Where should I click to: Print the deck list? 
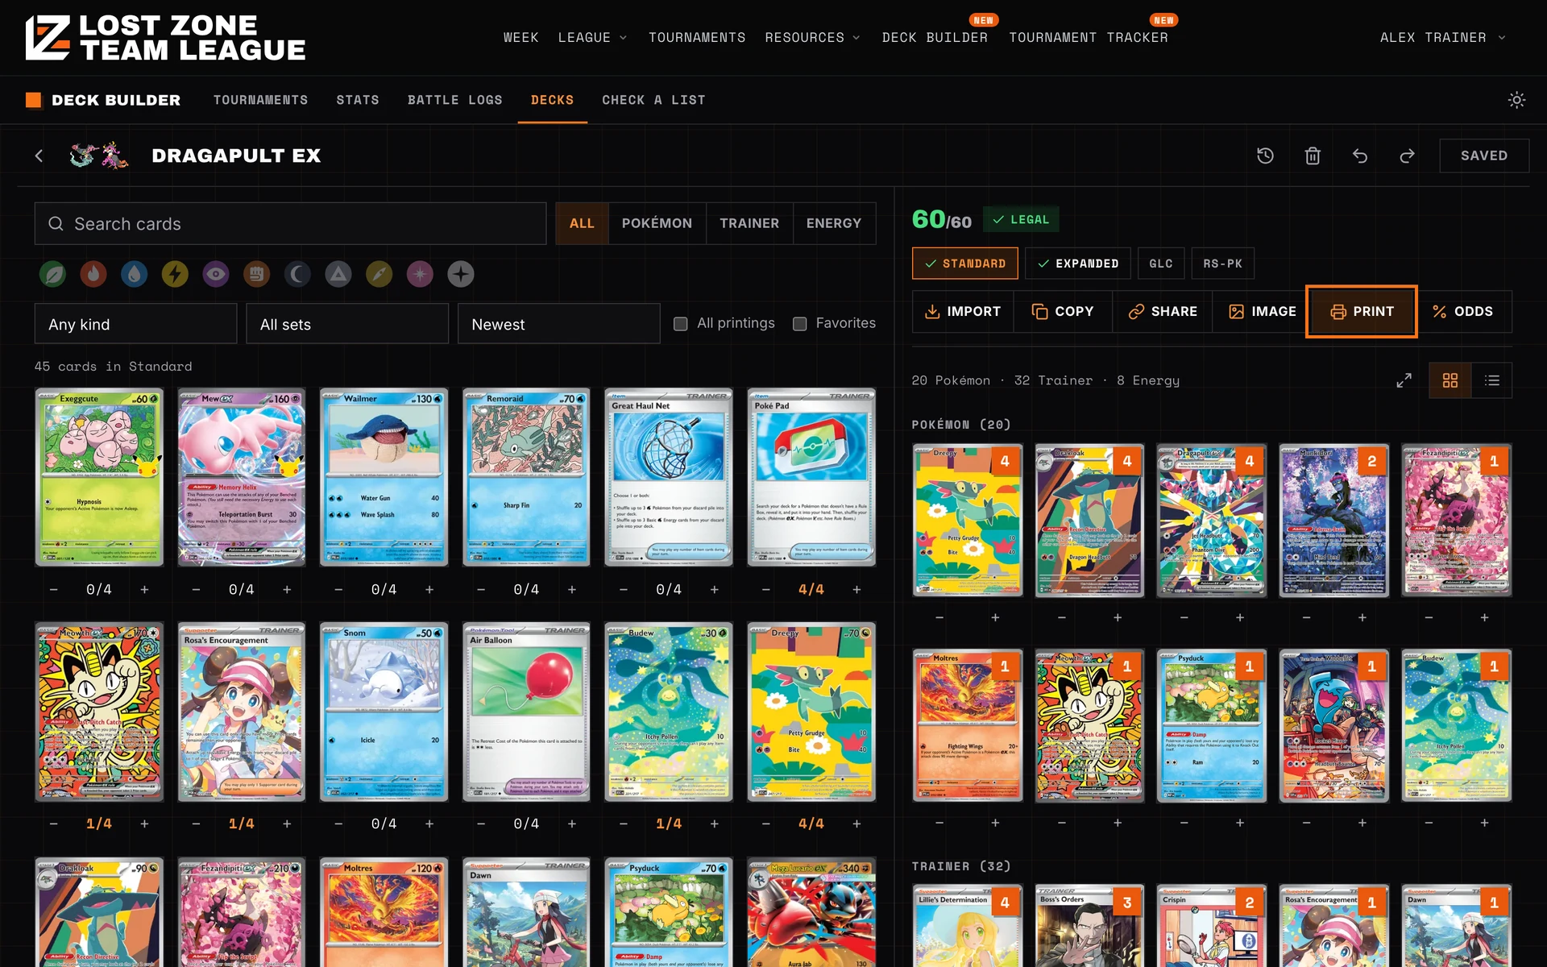(1362, 311)
